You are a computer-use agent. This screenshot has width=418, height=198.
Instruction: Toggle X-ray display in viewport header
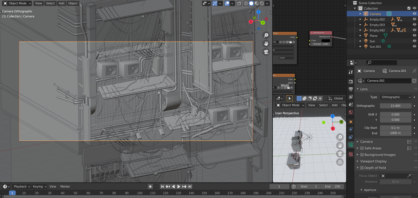click(239, 3)
